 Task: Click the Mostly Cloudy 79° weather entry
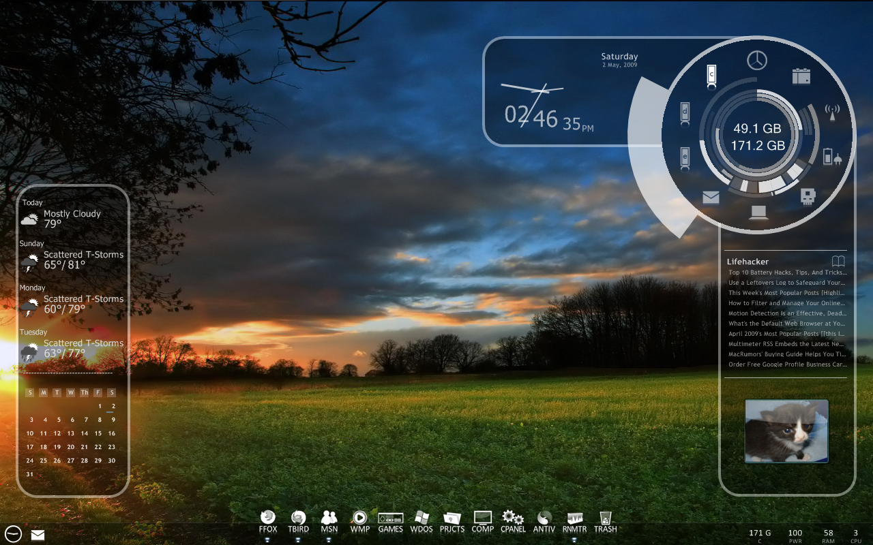click(72, 219)
